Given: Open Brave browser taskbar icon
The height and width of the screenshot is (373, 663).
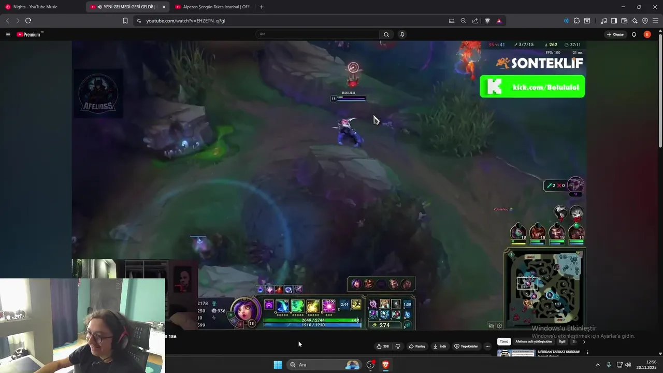Looking at the screenshot, I should [385, 365].
